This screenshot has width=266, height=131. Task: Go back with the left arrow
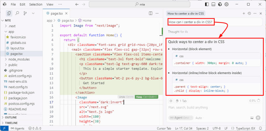click(x=77, y=4)
